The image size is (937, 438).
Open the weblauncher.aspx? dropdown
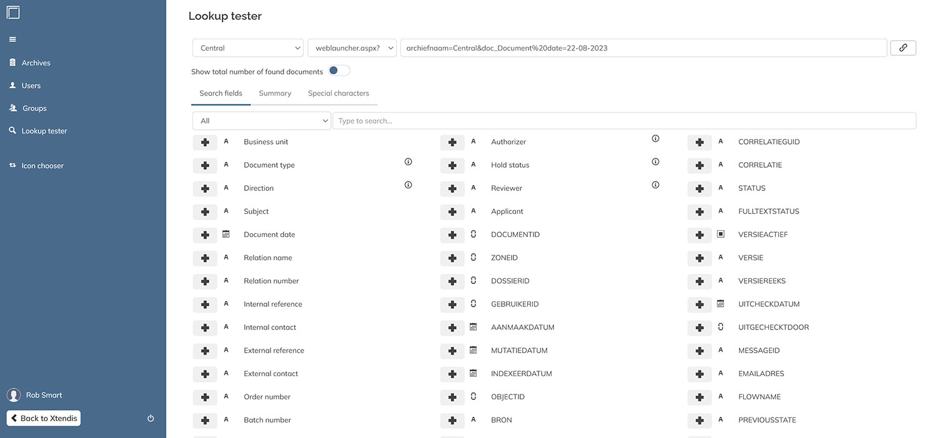(x=352, y=48)
